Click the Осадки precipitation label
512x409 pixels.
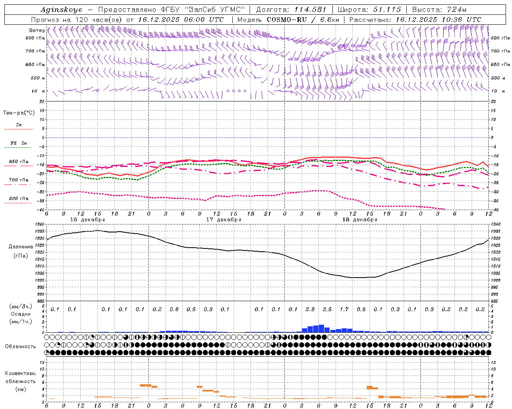click(x=20, y=314)
